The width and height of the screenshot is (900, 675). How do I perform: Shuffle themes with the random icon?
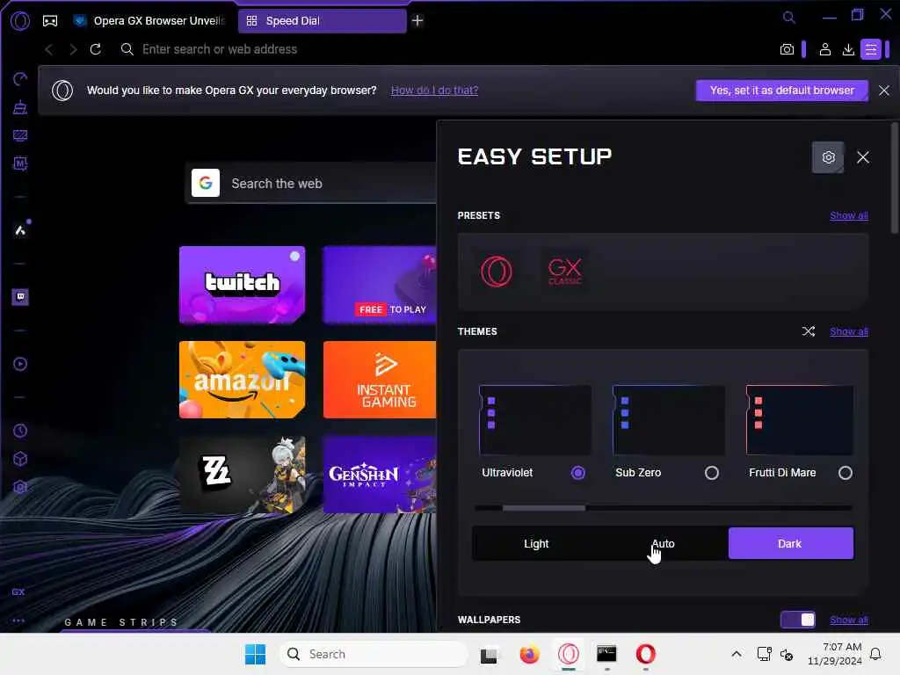809,331
